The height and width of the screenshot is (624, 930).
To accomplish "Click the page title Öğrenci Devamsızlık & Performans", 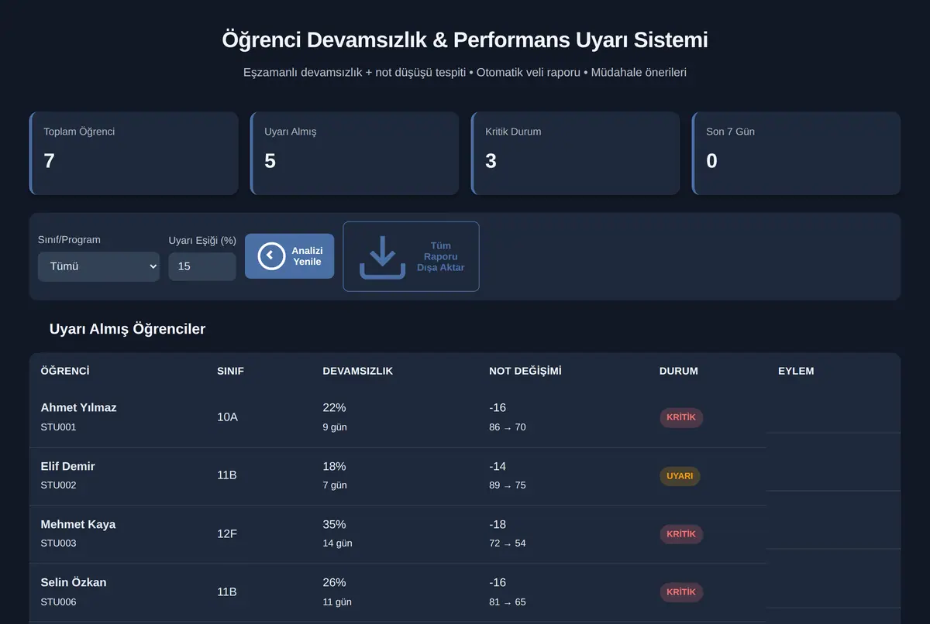I will pos(465,40).
